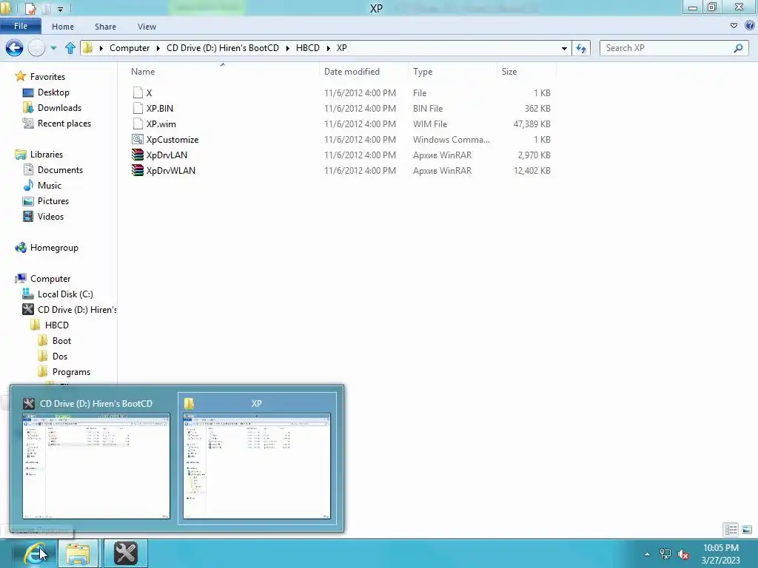Image resolution: width=758 pixels, height=568 pixels.
Task: Open the address bar history dropdown
Action: 564,48
